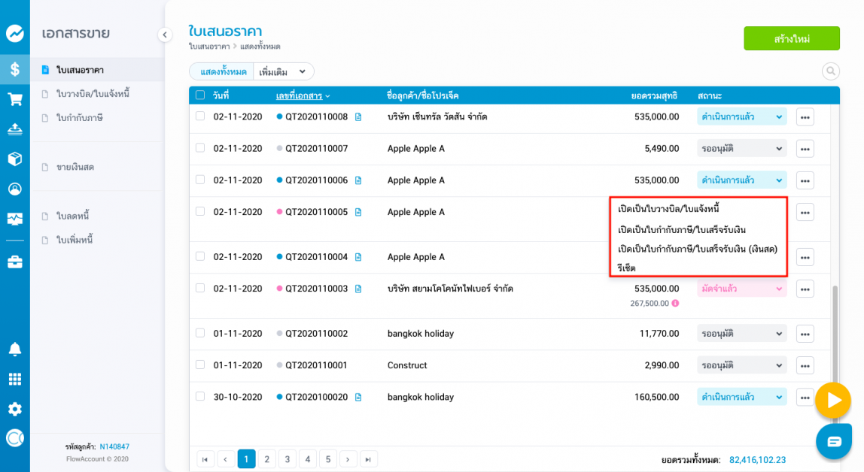Open ใบกำกับภาษี in sidebar

point(80,118)
